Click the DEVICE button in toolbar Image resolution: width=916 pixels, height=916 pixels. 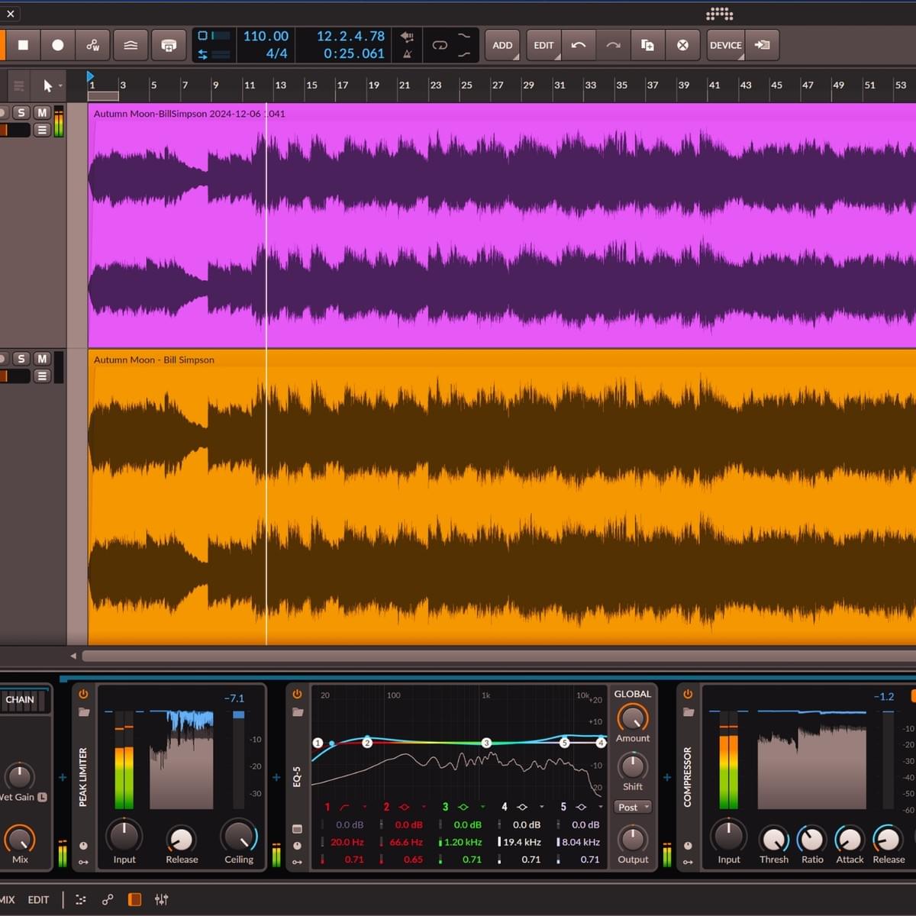click(725, 45)
